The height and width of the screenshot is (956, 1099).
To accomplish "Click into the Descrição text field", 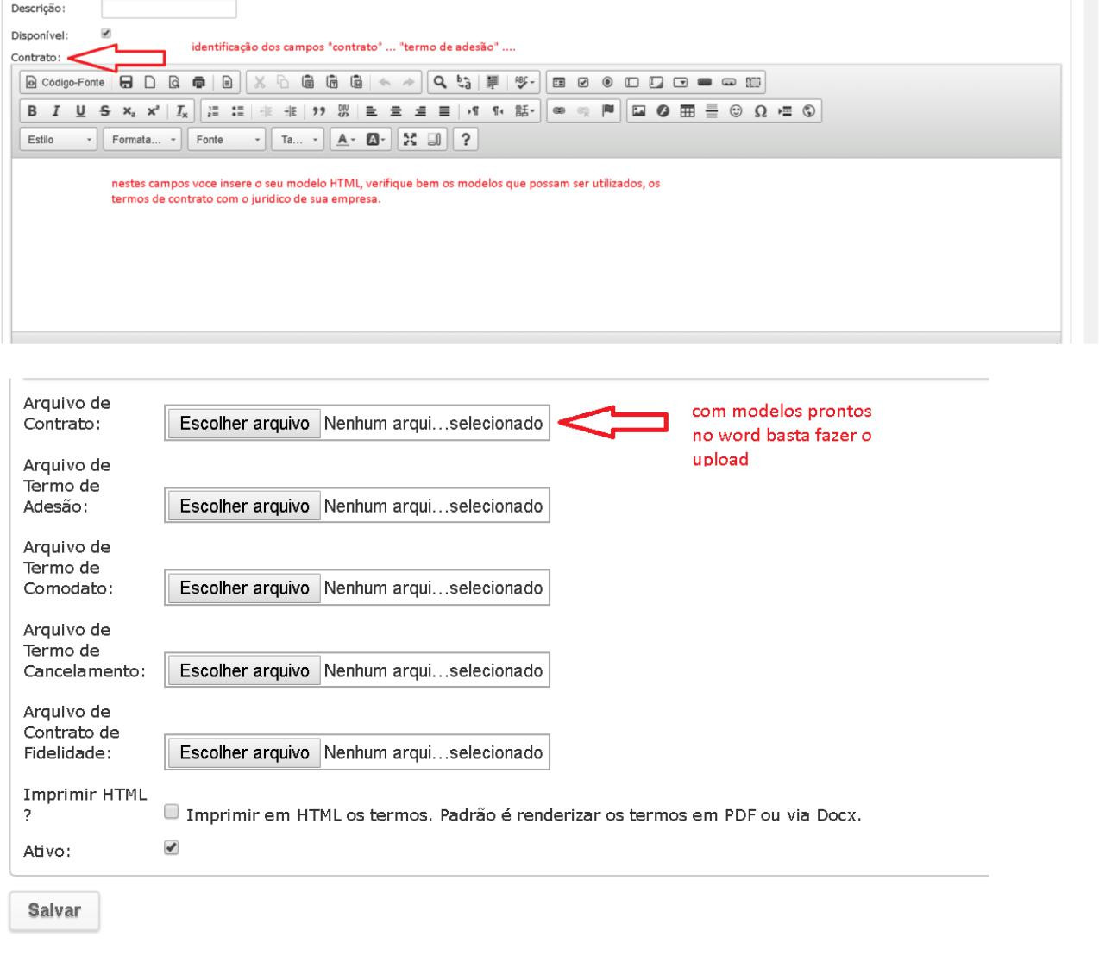I will click(168, 9).
